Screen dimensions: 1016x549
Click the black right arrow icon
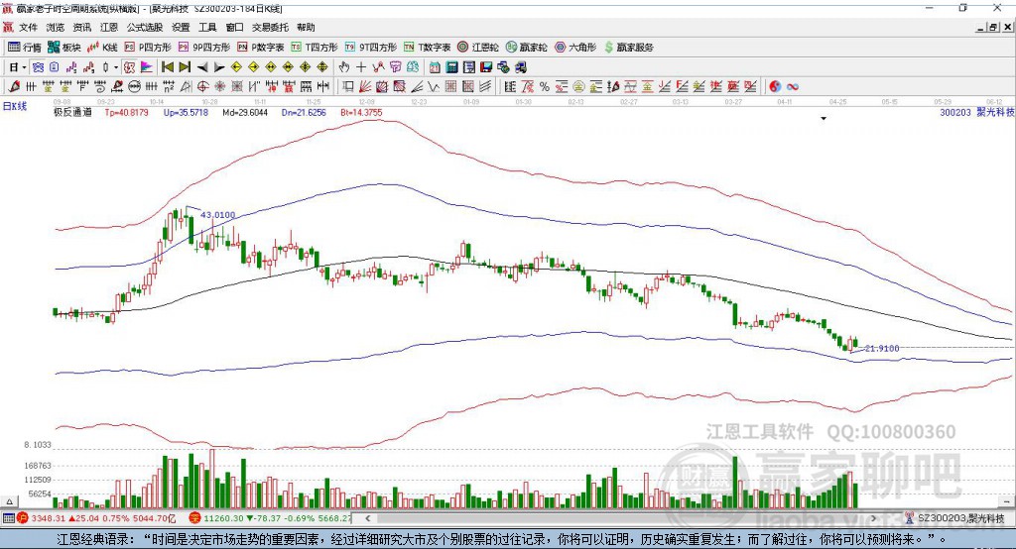pos(219,67)
